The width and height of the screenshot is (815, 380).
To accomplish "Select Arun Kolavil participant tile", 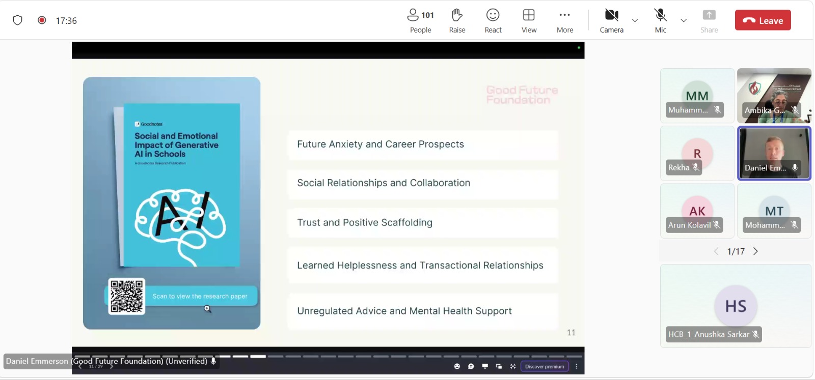I will 697,211.
